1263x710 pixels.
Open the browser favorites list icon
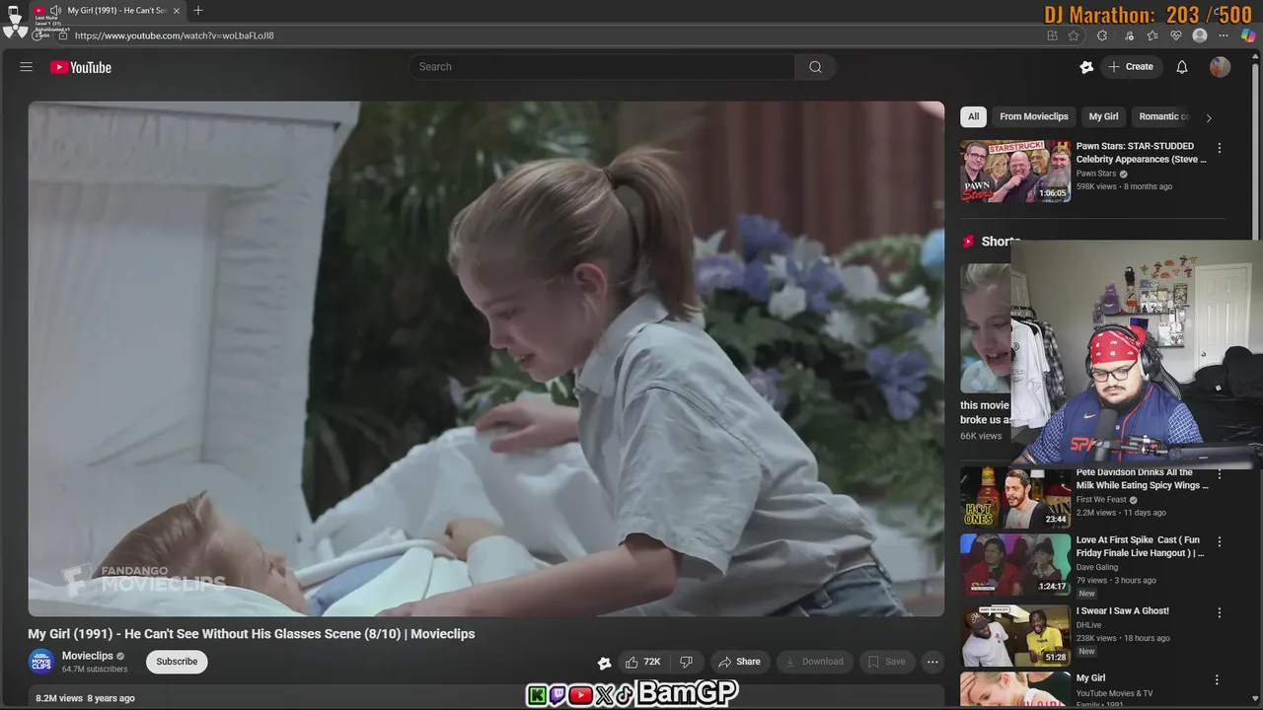[1152, 35]
